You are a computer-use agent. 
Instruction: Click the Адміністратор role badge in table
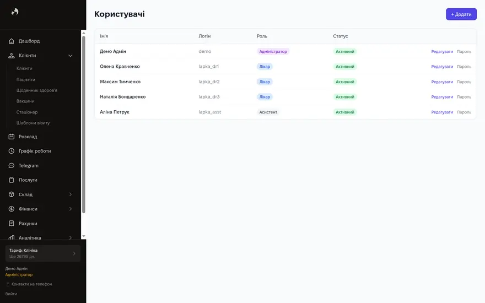[273, 52]
